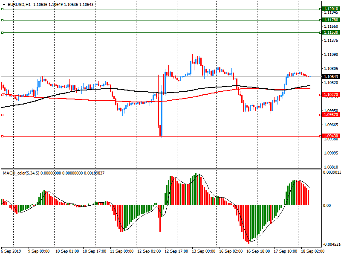The width and height of the screenshot is (341, 256).
Task: Select the 1.09870 red level label
Action: pyautogui.click(x=331, y=115)
